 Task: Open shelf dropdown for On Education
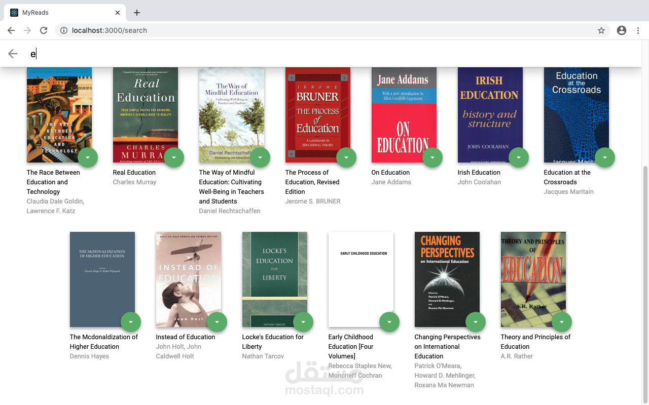[432, 157]
